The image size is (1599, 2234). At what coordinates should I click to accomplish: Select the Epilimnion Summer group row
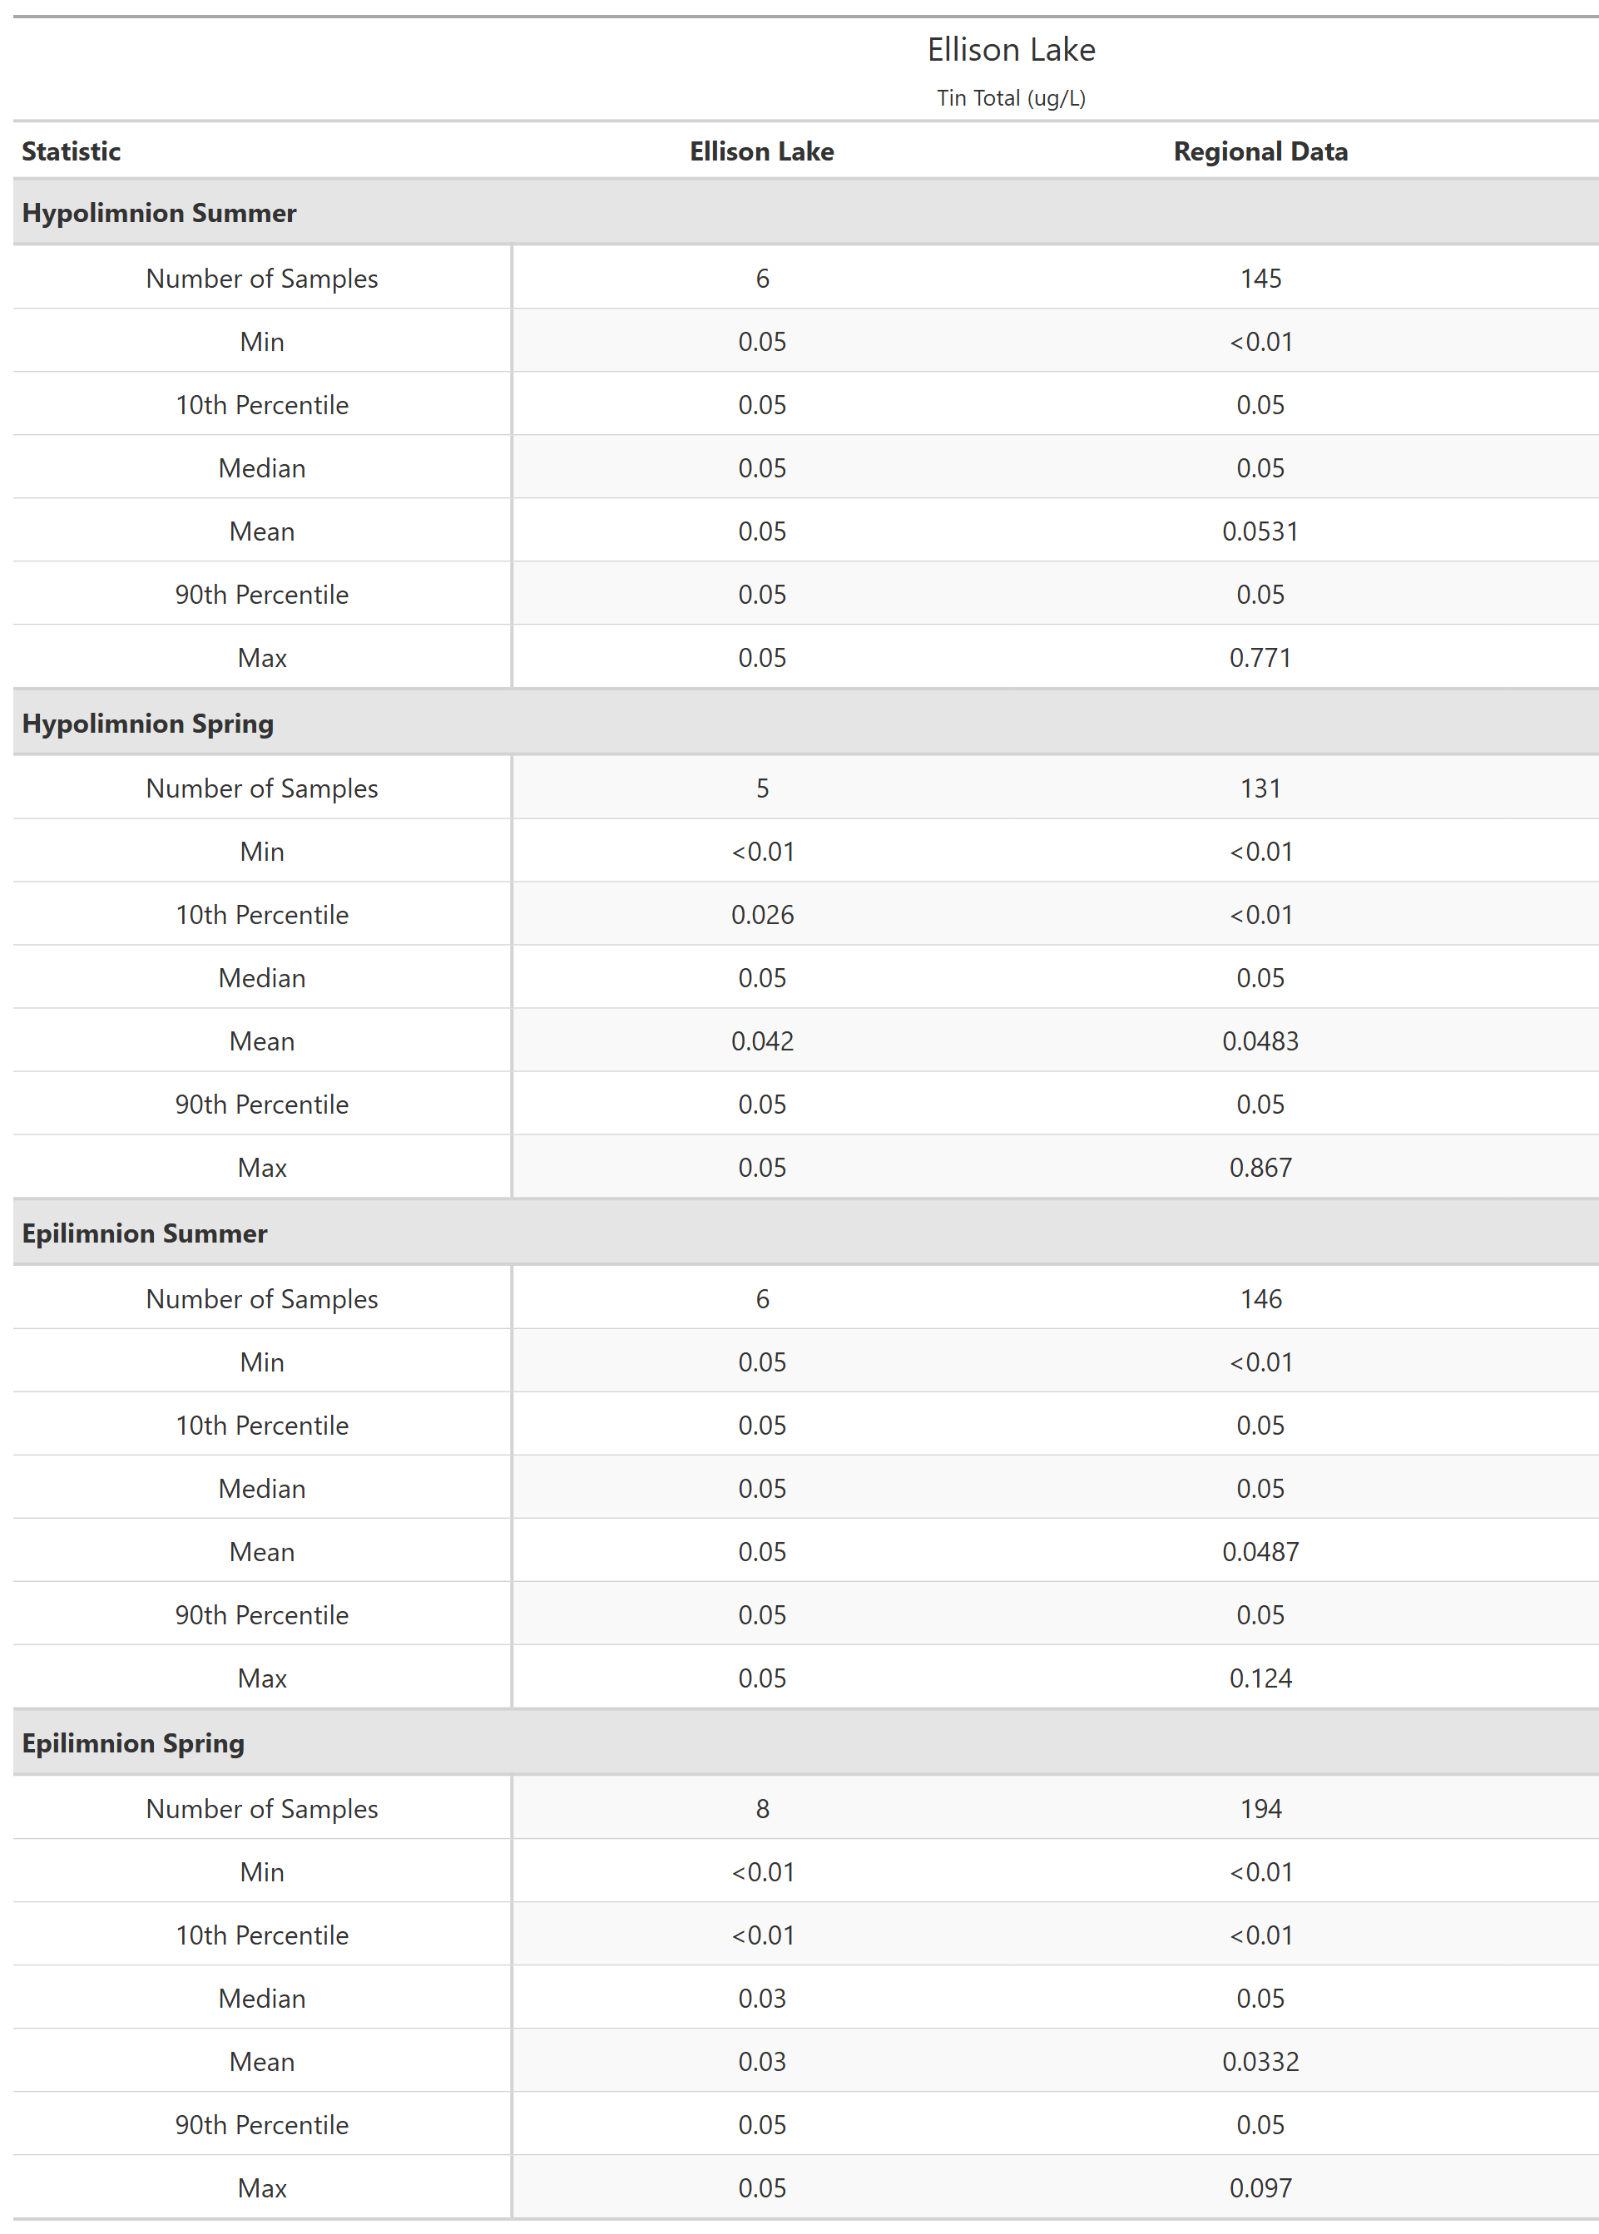[145, 1233]
